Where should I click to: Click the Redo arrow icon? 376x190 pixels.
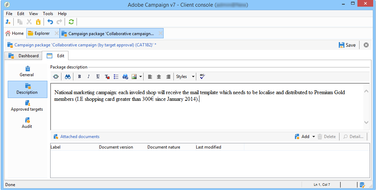(59, 22)
